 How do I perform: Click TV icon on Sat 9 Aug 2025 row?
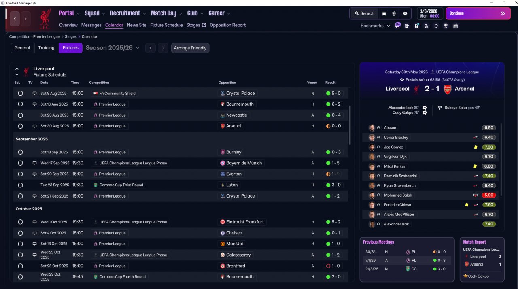coord(34,93)
